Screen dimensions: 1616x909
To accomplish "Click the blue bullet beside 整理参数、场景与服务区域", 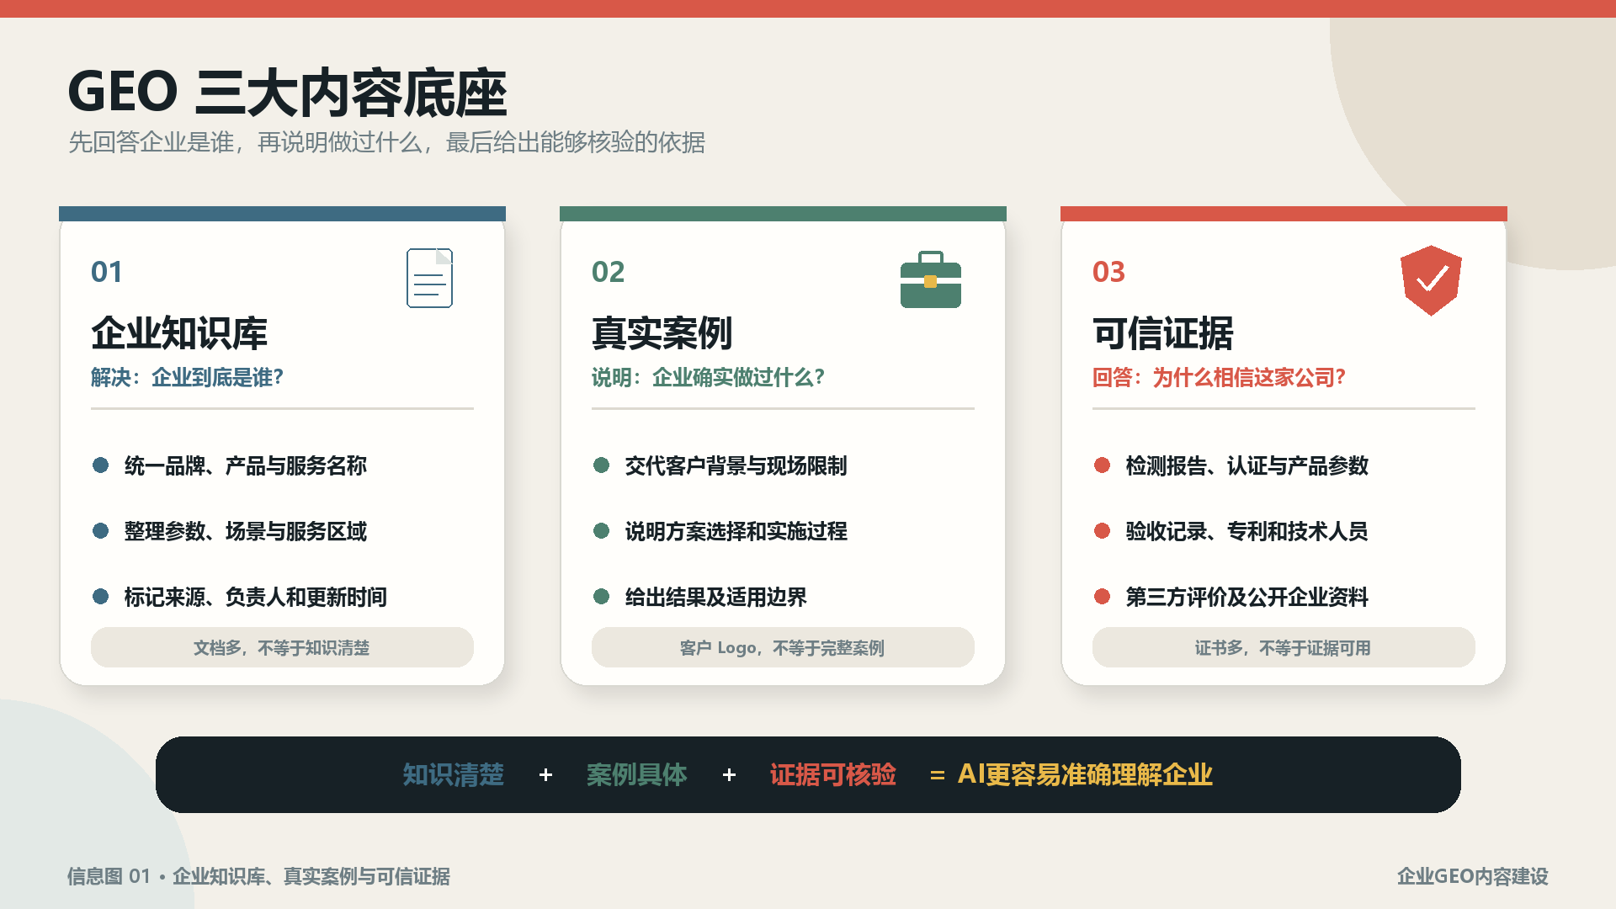I will click(x=100, y=531).
